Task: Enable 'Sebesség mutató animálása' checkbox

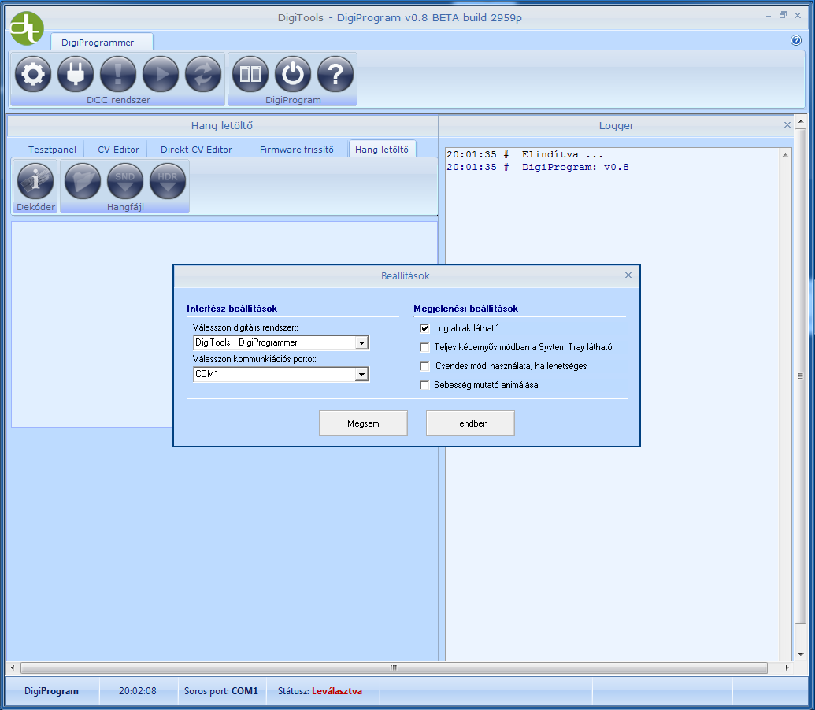Action: [x=425, y=385]
